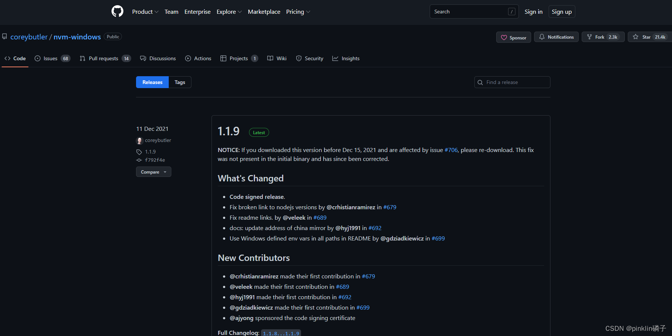Open the Product dropdown menu

click(x=145, y=12)
